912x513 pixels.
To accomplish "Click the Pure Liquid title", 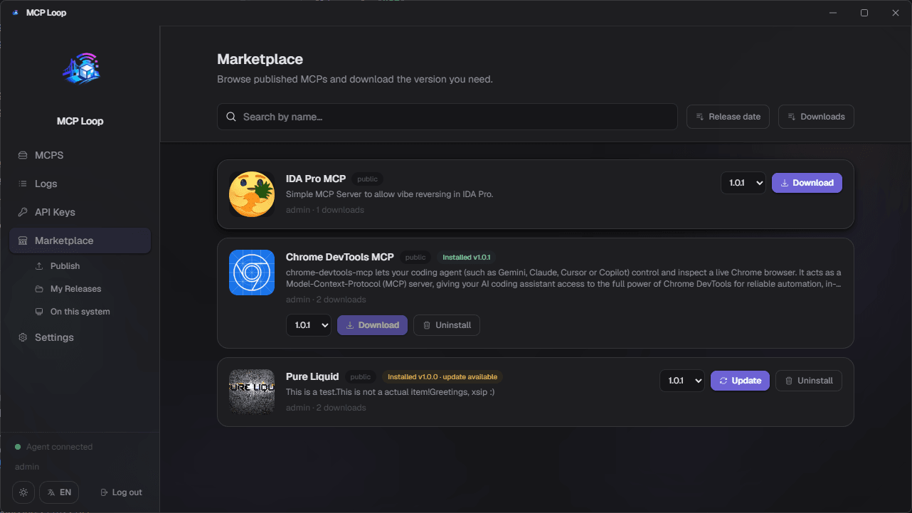I will point(312,376).
